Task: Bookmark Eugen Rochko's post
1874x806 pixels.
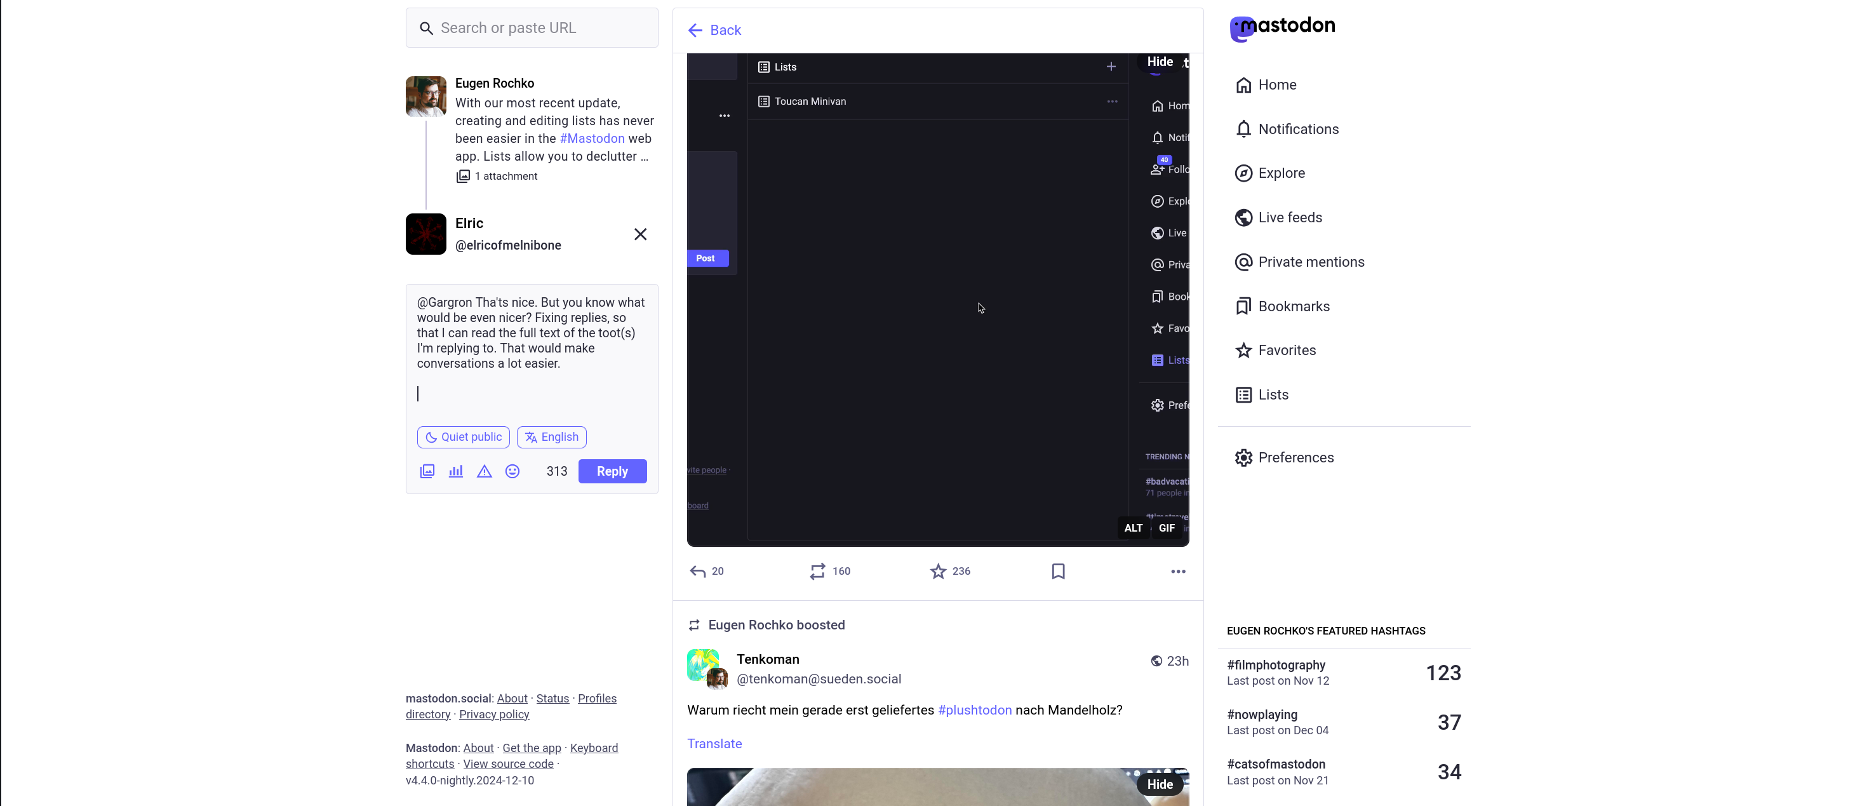Action: click(x=1058, y=571)
